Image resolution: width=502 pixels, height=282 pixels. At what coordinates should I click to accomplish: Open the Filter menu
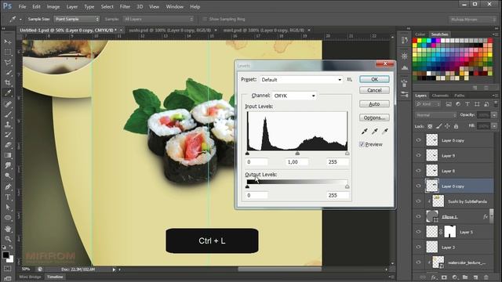coord(125,6)
